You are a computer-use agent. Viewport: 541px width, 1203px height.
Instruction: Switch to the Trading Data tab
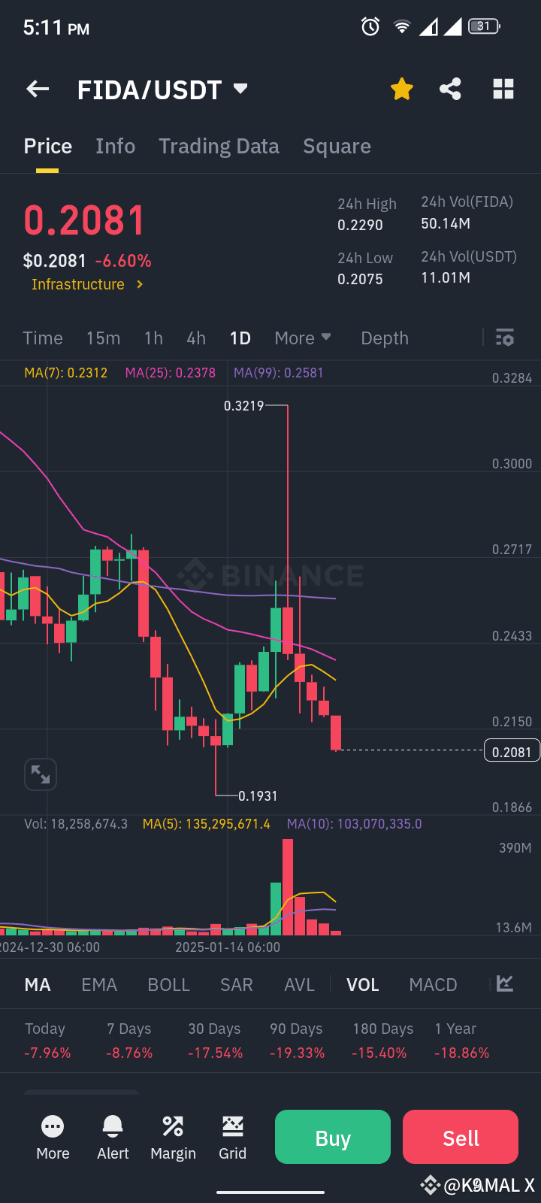pyautogui.click(x=219, y=146)
